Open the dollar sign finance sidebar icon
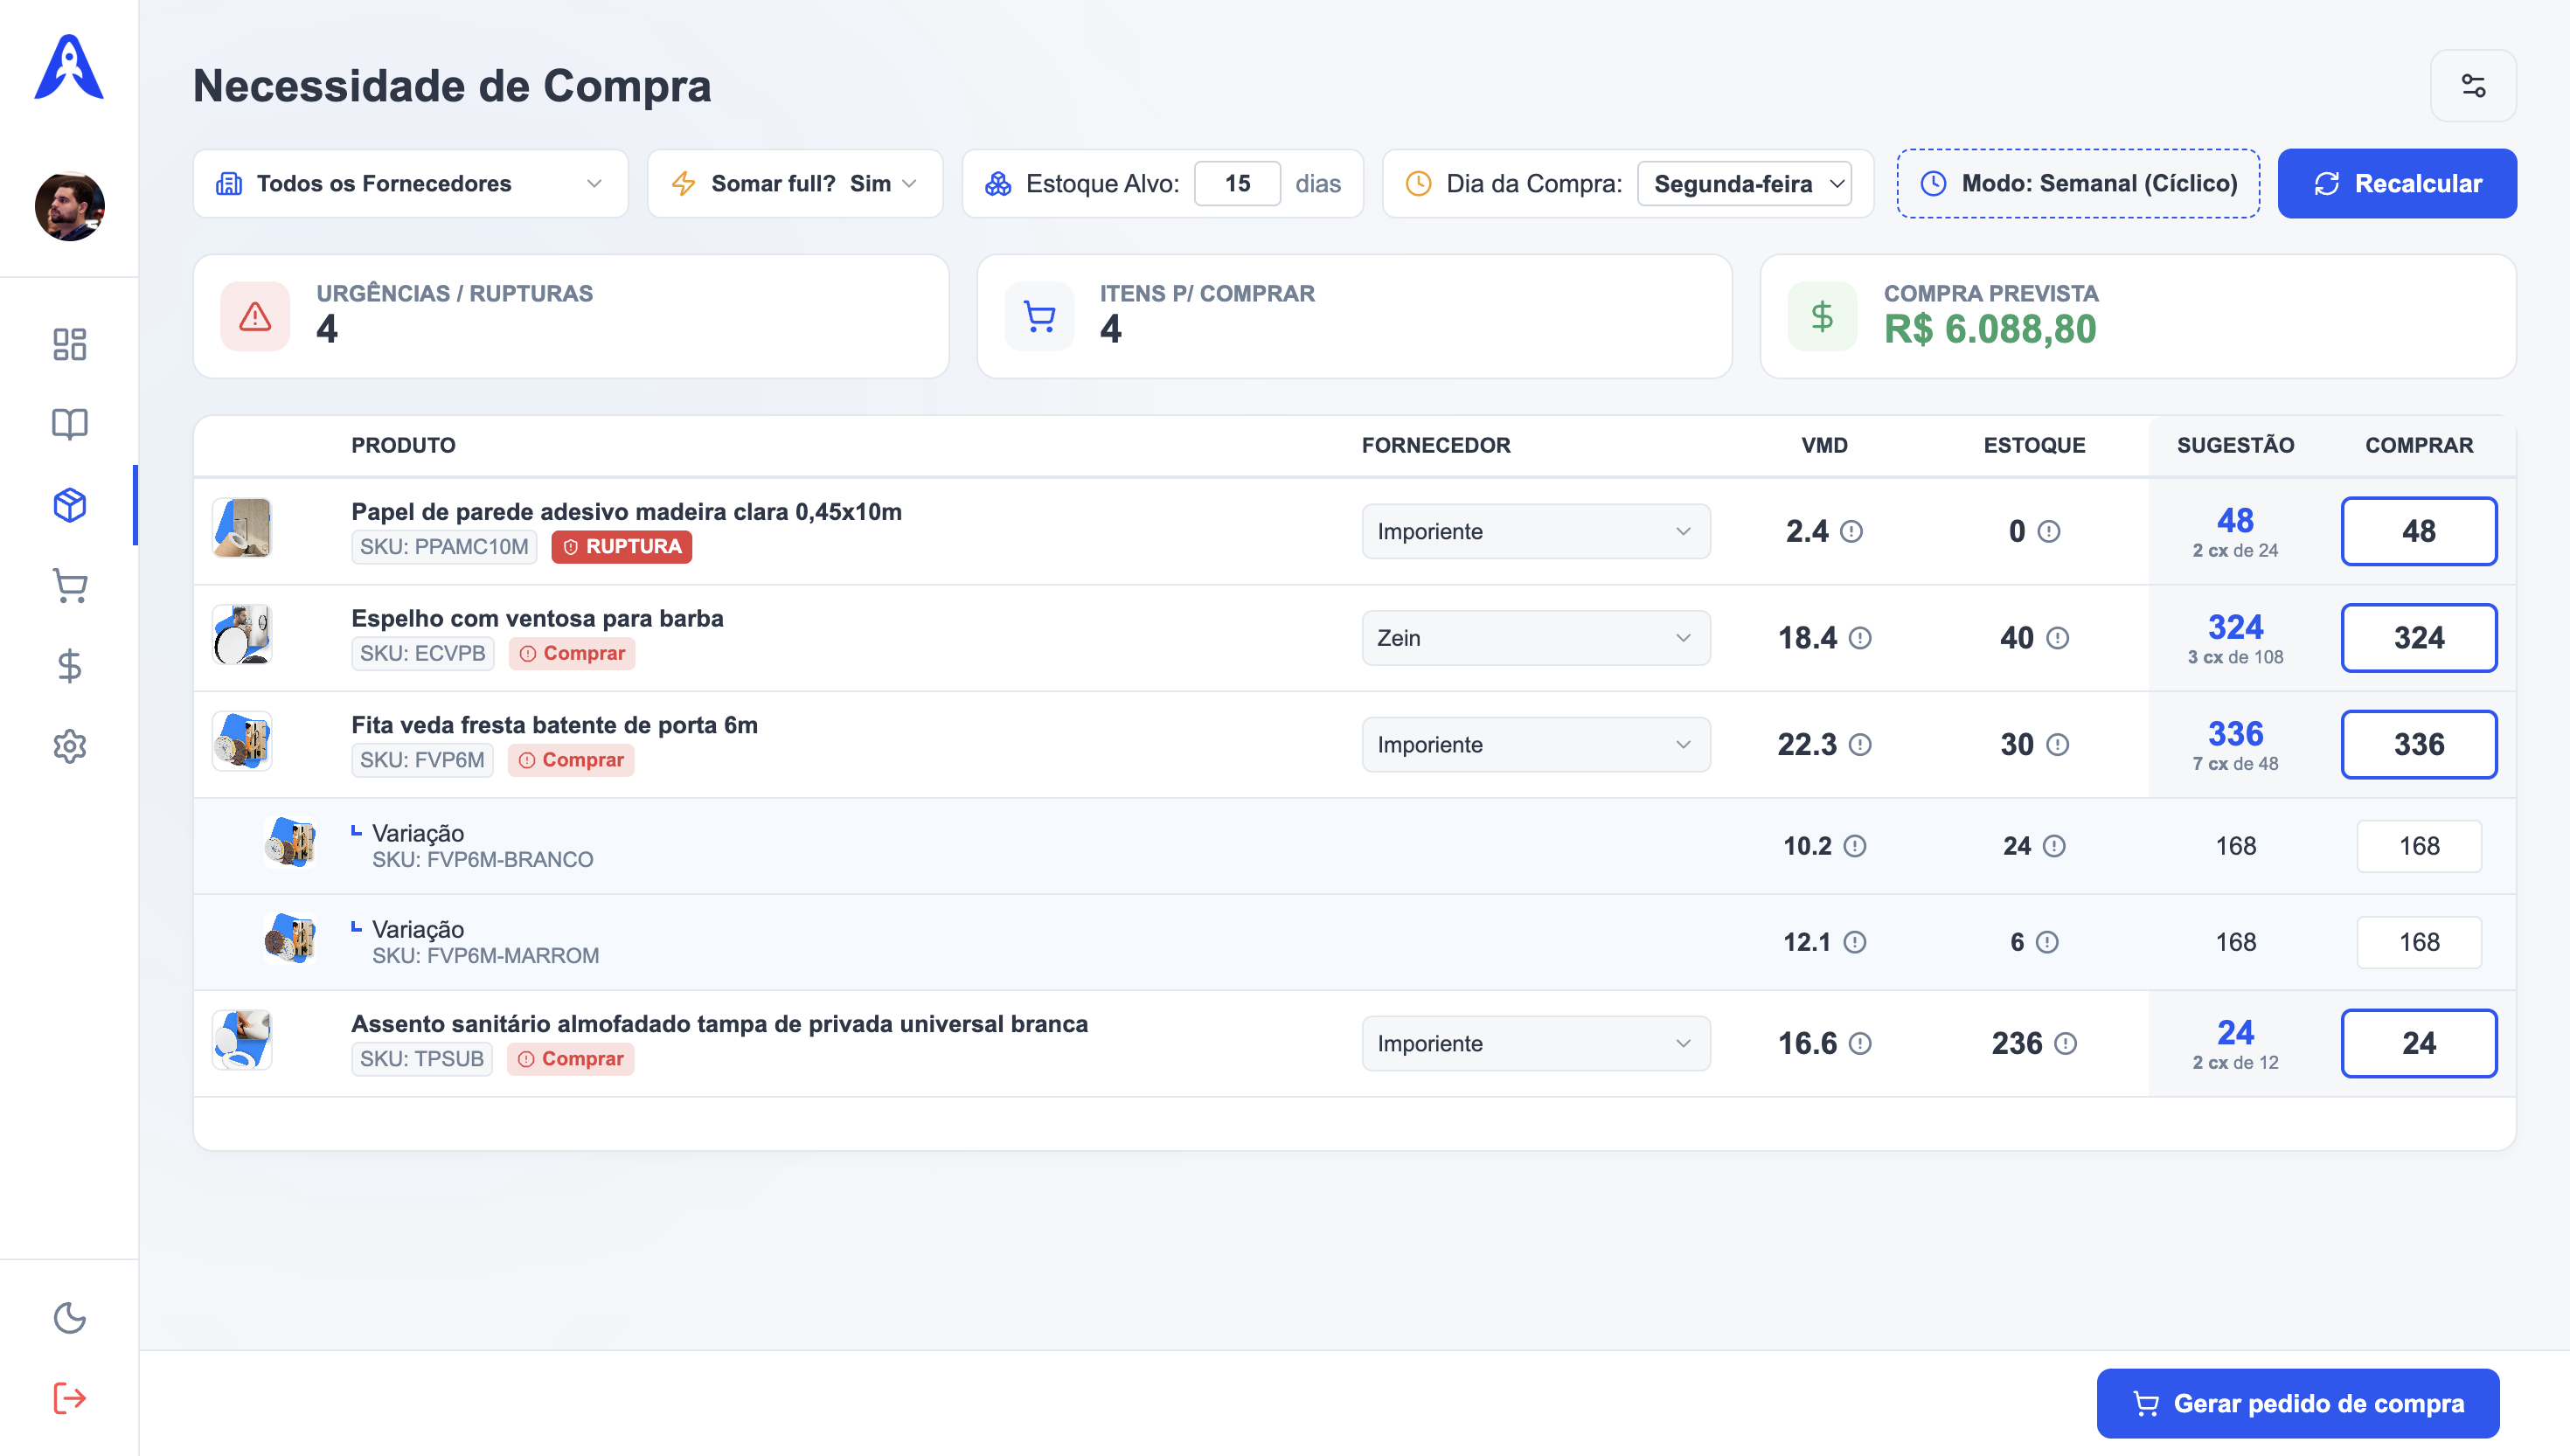The width and height of the screenshot is (2570, 1456). 69,666
